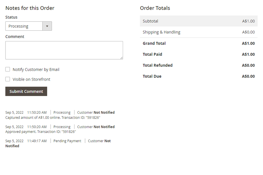Select the Total Paid row
263x175 pixels.
click(x=199, y=54)
